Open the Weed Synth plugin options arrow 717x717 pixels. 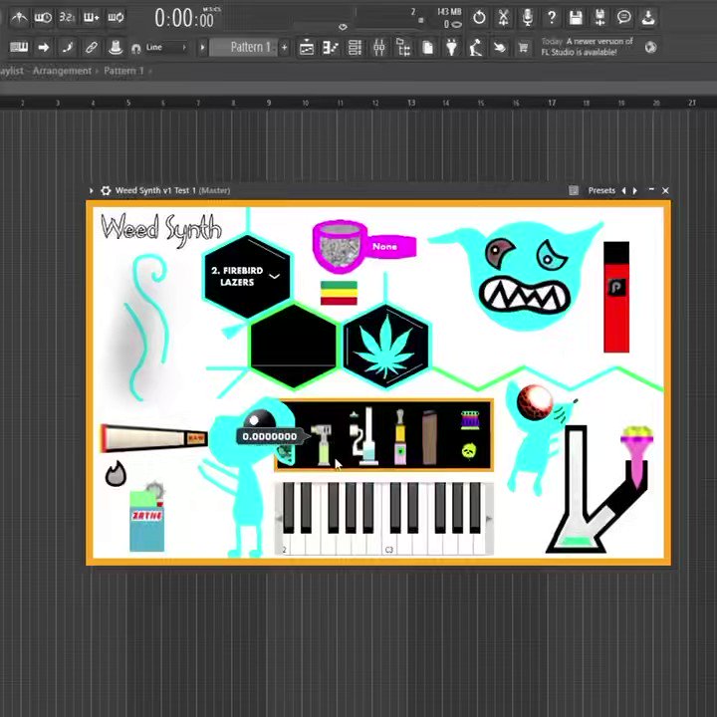(91, 190)
